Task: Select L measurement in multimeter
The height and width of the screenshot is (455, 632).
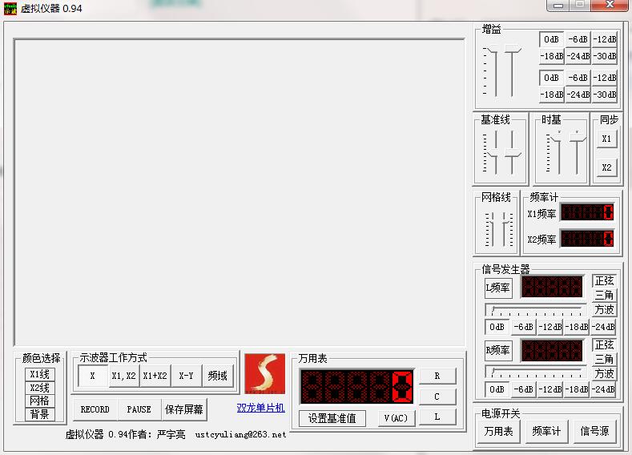Action: click(x=437, y=417)
